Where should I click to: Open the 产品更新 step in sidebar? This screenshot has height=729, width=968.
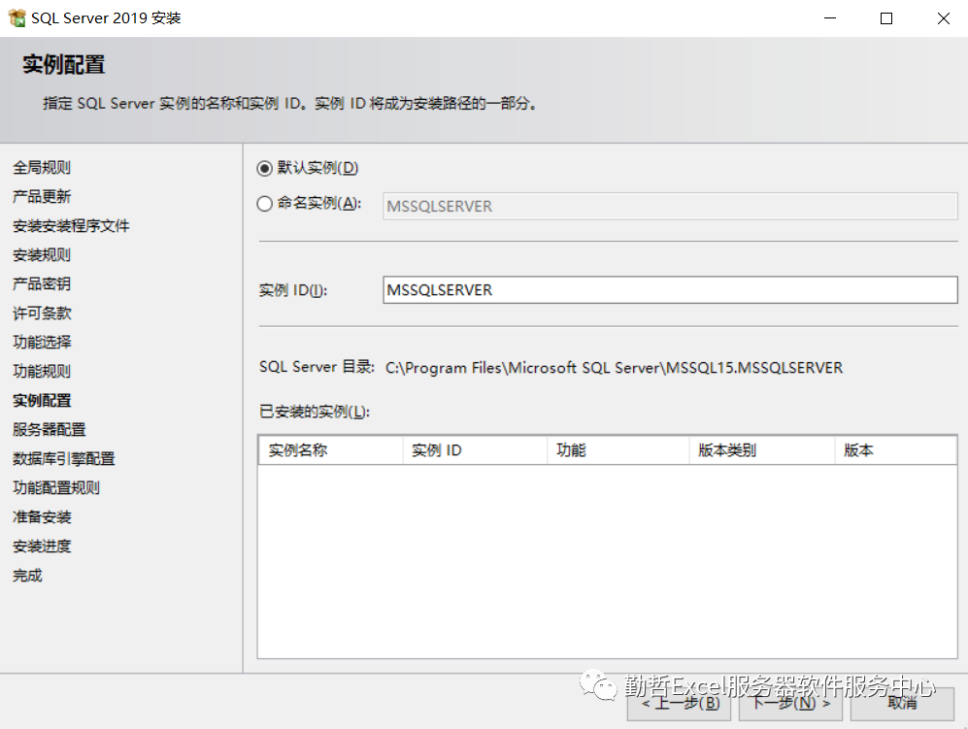[x=42, y=196]
